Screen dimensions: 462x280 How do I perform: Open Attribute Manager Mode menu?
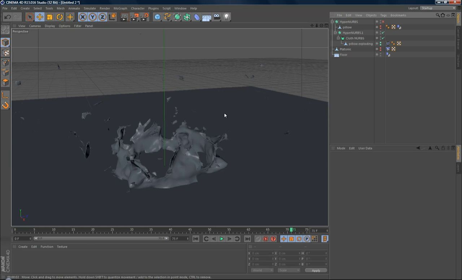341,148
